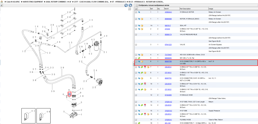This screenshot has height=124, width=258.
Task: Click package icon for part 86597761
Action: 142,78
